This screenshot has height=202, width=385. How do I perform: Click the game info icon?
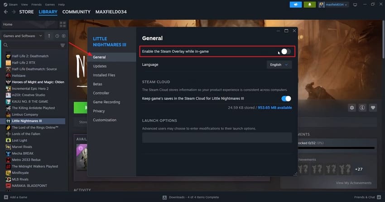pos(362,108)
